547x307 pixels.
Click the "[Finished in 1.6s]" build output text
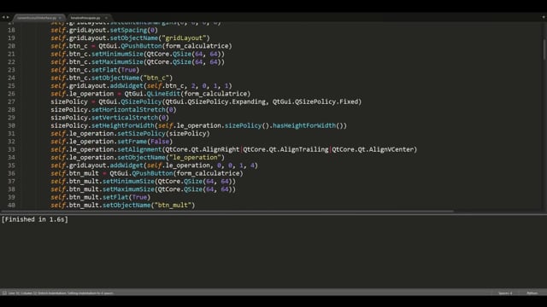35,219
